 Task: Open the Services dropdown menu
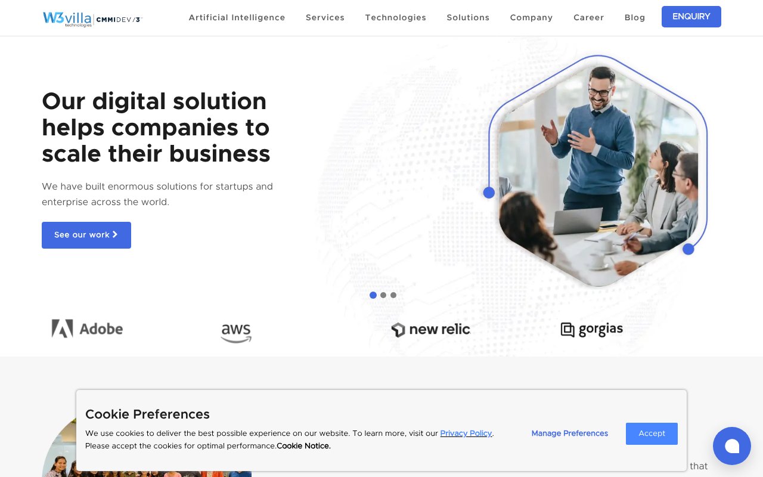(x=325, y=17)
